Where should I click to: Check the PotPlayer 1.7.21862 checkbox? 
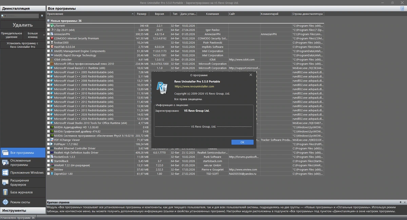tap(49, 144)
